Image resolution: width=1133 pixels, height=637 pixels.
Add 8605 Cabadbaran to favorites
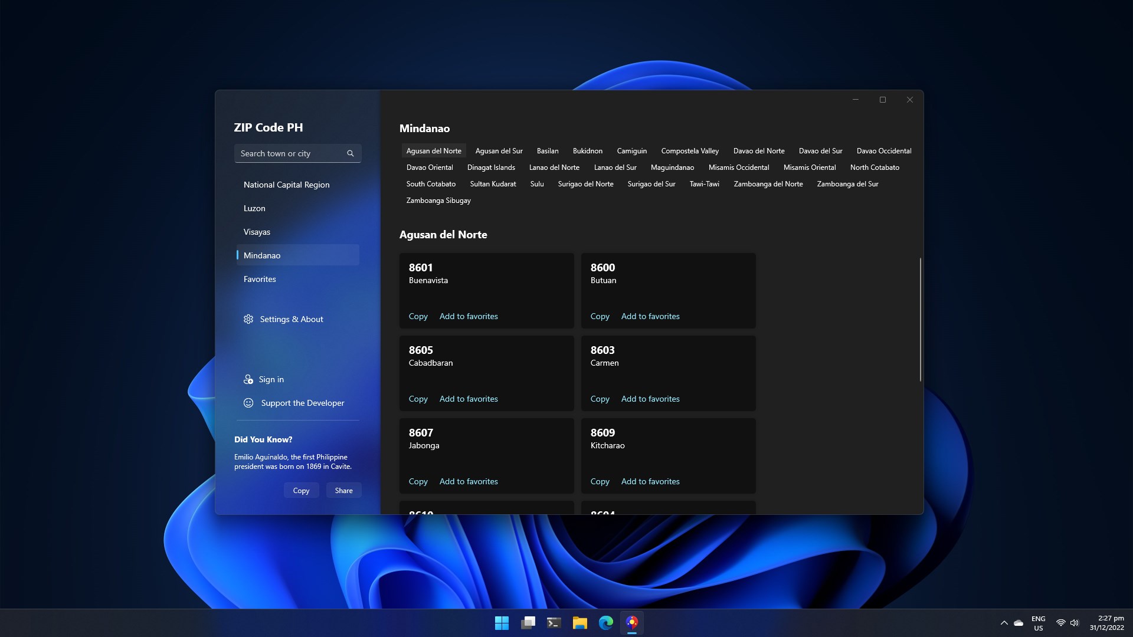468,399
